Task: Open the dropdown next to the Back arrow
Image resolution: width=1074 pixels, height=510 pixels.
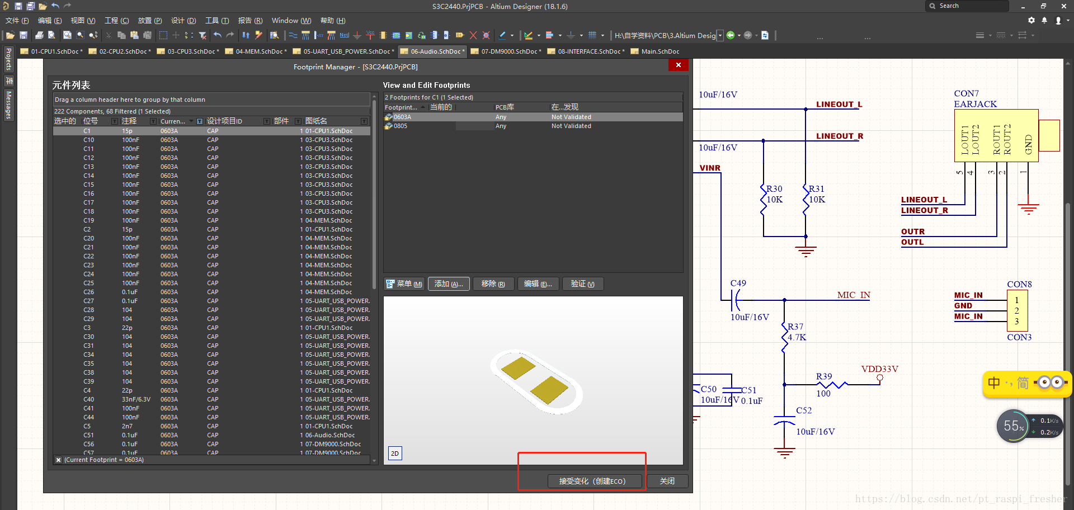Action: click(739, 35)
